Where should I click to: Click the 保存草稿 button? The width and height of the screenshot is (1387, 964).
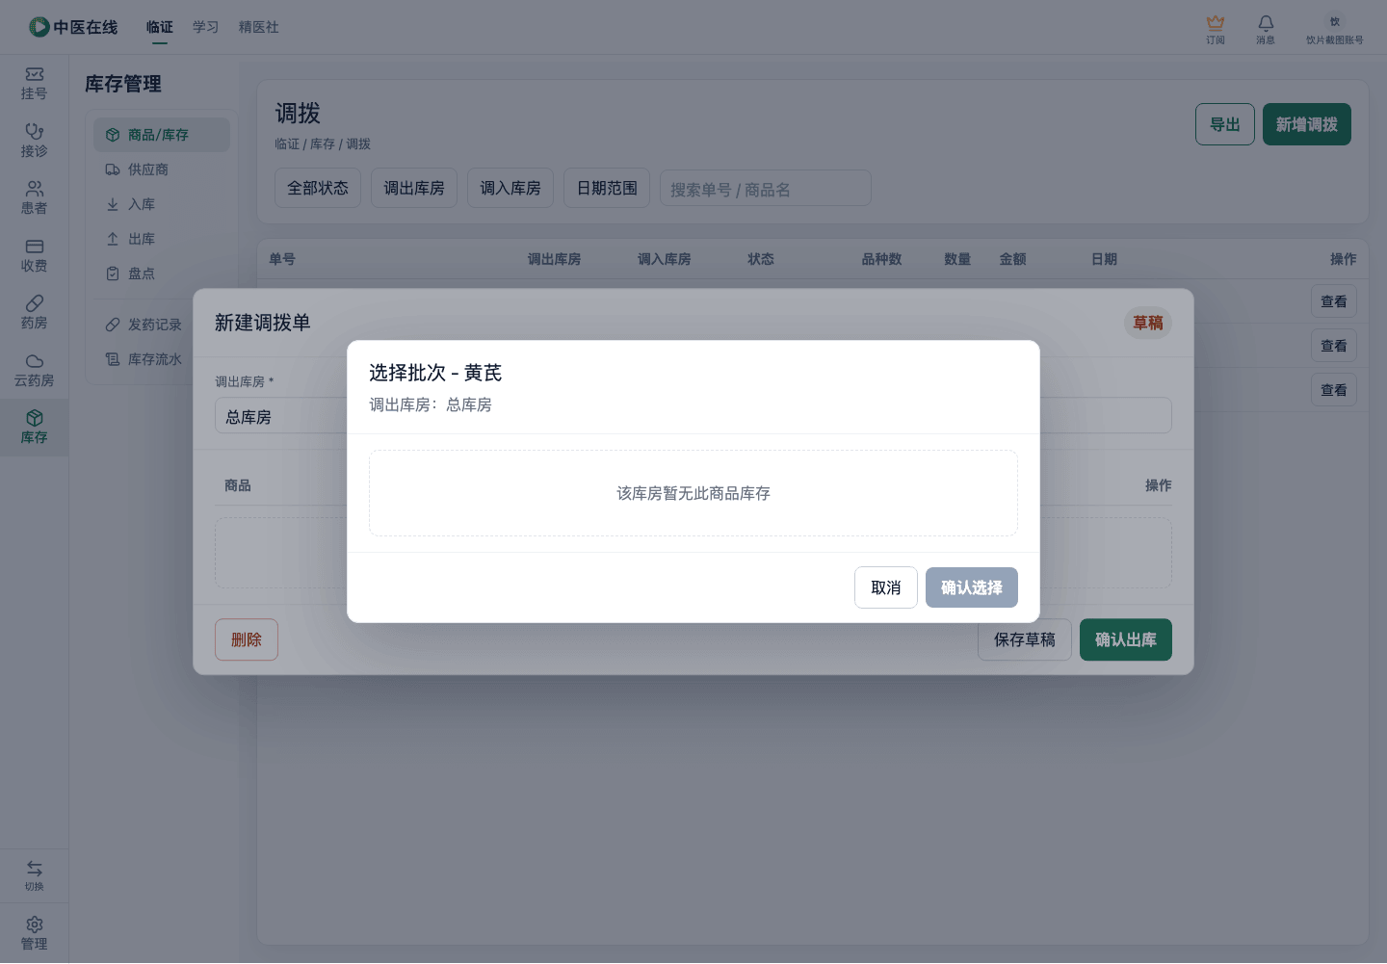click(1025, 639)
